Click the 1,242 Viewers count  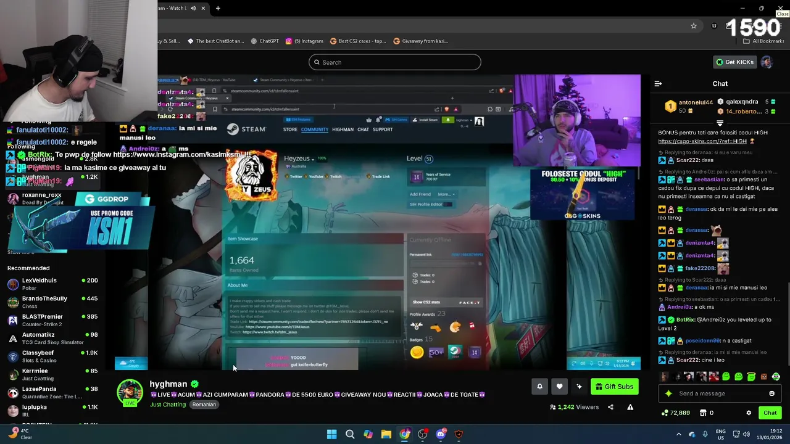click(x=574, y=407)
